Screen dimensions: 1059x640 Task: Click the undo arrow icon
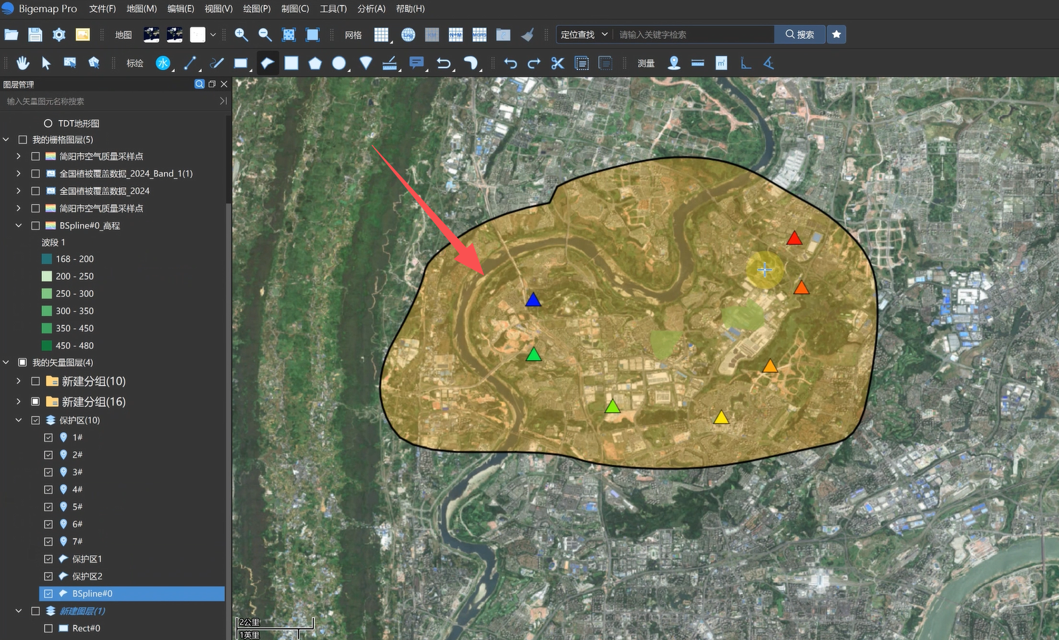[510, 63]
